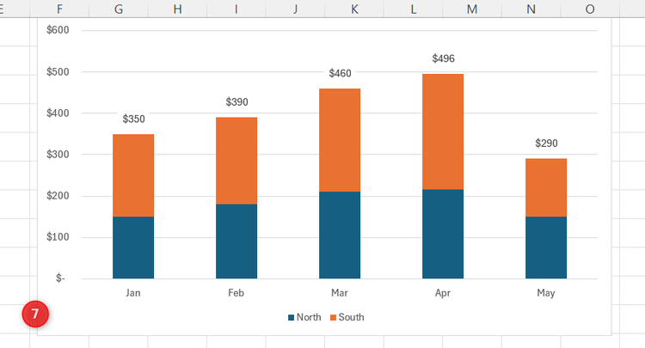Image resolution: width=645 pixels, height=348 pixels.
Task: Click the Jan axis label
Action: pos(132,293)
